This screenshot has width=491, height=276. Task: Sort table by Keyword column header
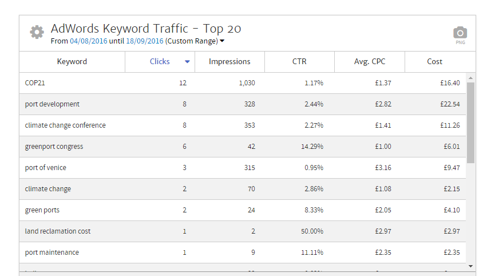coord(72,62)
